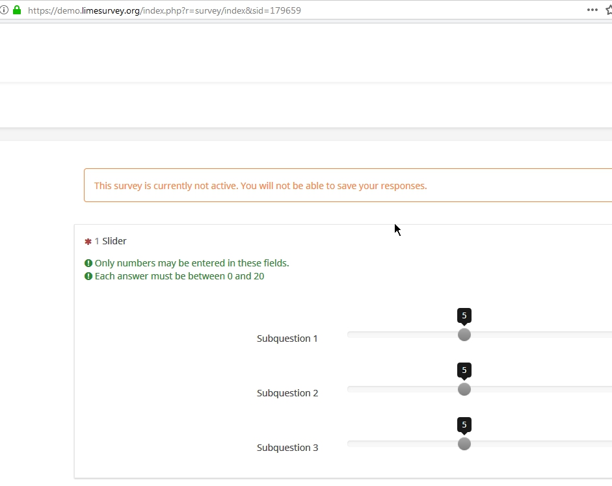Click the Subquestion 2 slider handle
The width and height of the screenshot is (612, 486).
pyautogui.click(x=464, y=389)
